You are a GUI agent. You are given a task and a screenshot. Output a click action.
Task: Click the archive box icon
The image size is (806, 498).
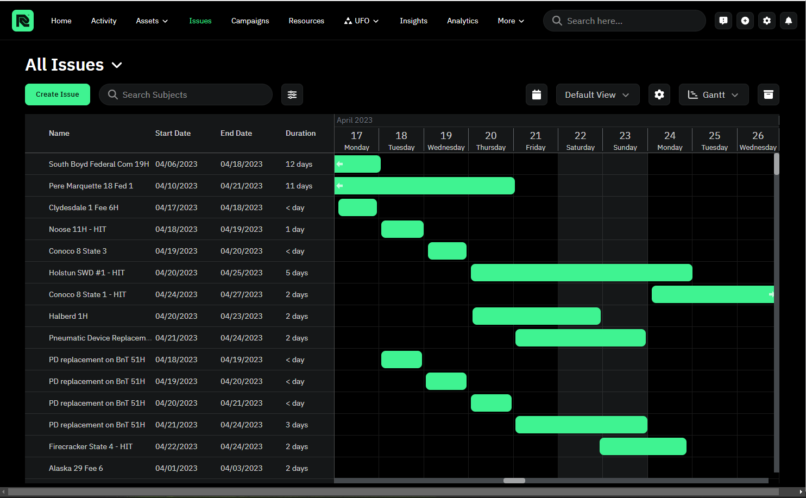point(769,94)
